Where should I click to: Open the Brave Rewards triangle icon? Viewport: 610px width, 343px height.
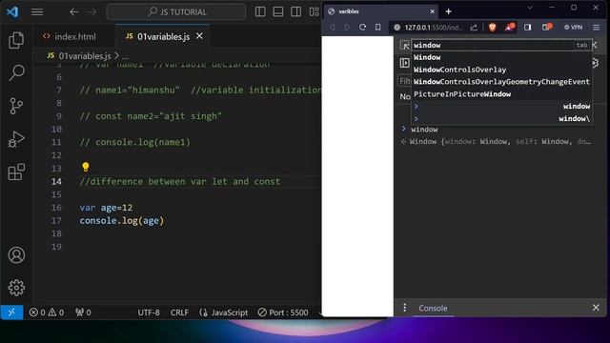[510, 27]
